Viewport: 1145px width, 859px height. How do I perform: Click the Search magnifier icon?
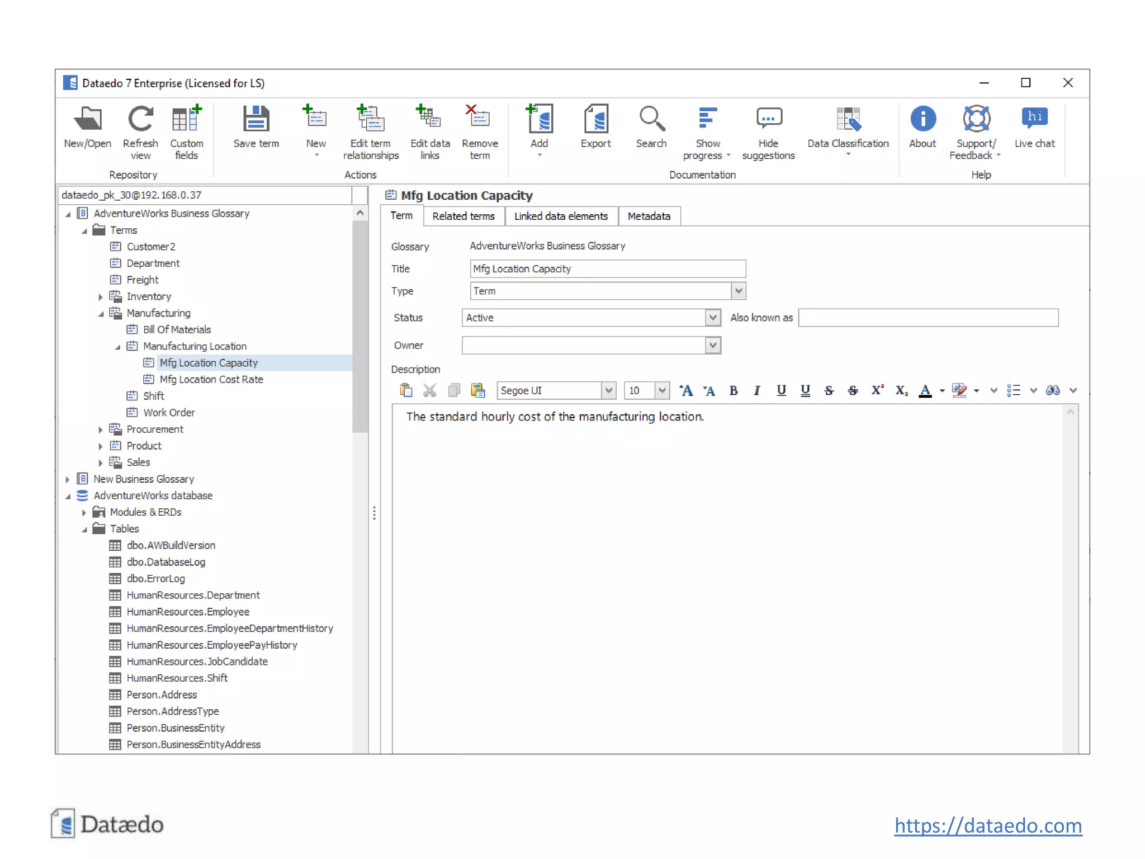[x=651, y=119]
